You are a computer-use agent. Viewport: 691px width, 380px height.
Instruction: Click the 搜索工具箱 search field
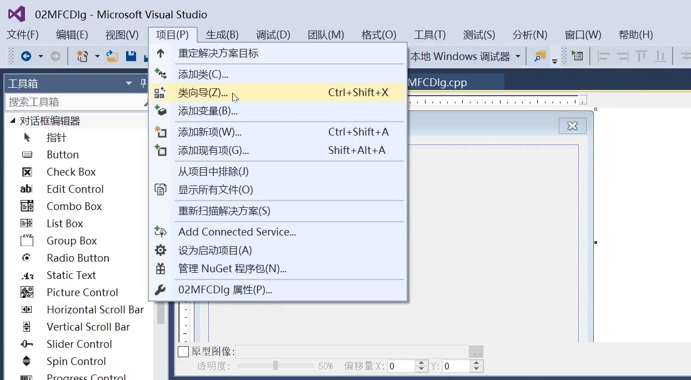74,102
